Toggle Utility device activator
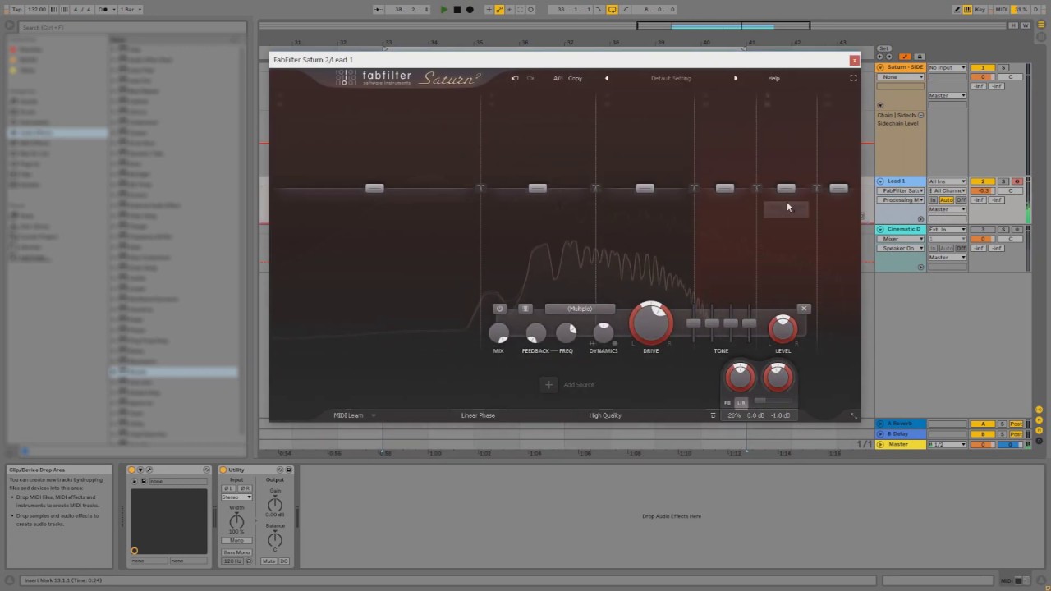The width and height of the screenshot is (1051, 591). (223, 470)
